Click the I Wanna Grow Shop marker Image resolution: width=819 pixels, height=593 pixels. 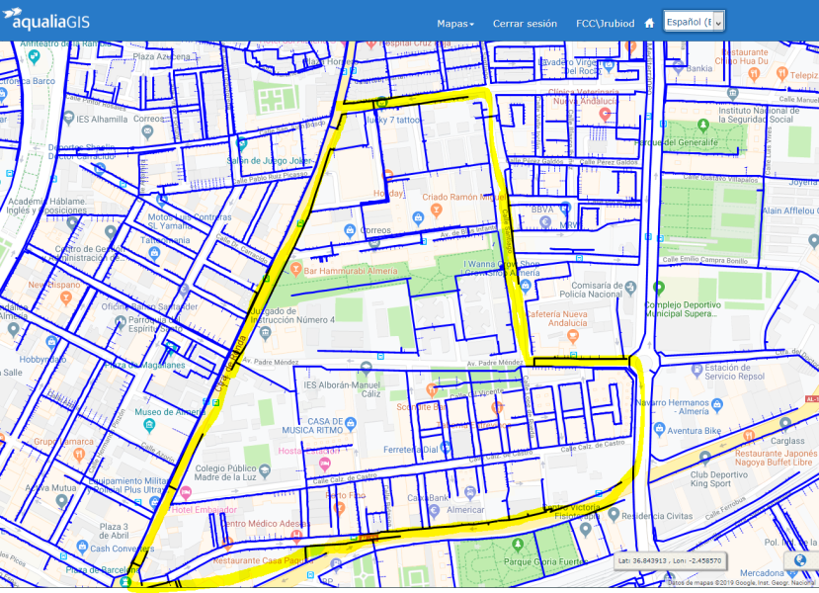[526, 286]
